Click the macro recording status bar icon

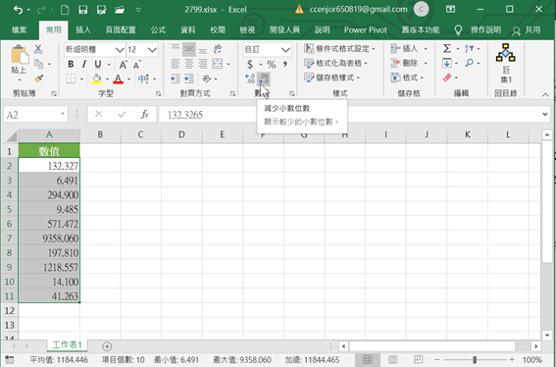(10, 359)
